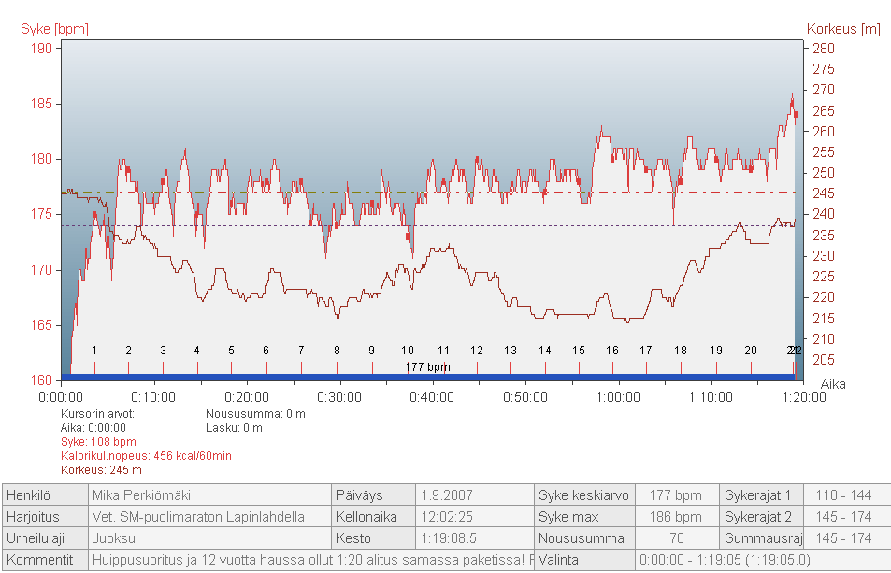Select lap marker 5 on the timeline
The image size is (891, 573).
point(231,351)
